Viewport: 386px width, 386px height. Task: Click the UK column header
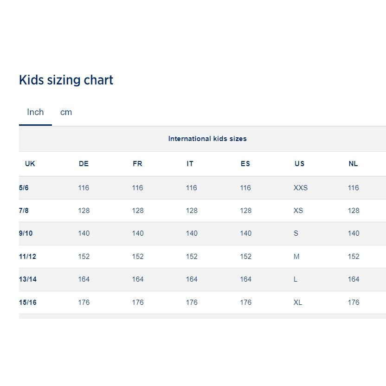pyautogui.click(x=30, y=164)
